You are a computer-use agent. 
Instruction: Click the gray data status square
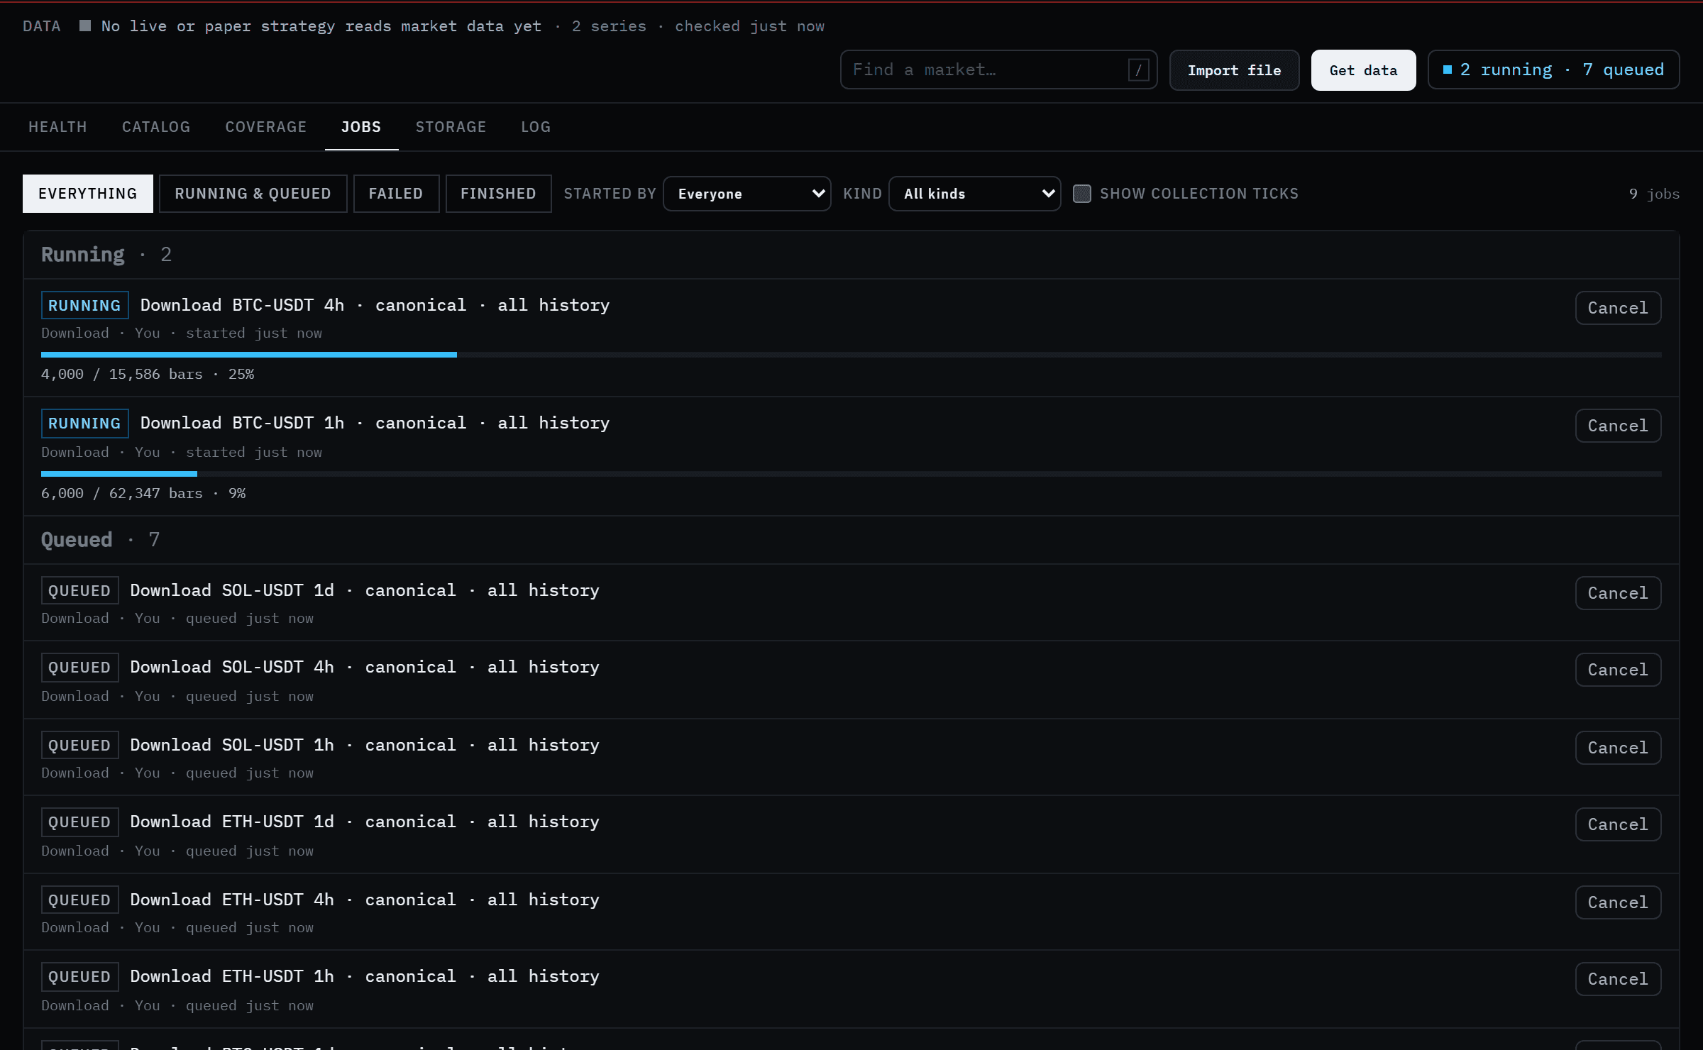pos(85,26)
